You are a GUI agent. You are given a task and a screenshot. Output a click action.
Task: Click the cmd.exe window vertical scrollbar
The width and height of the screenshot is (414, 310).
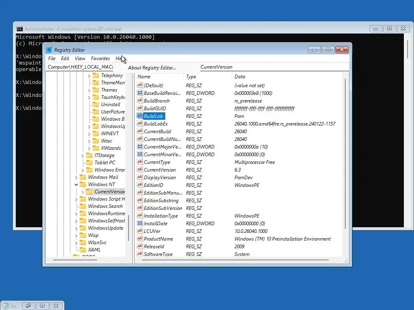408,50
